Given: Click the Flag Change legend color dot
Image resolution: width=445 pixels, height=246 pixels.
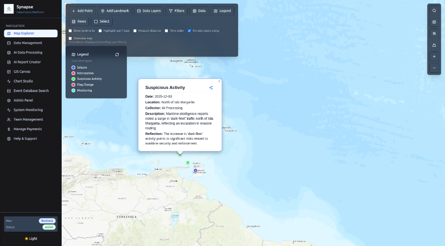Looking at the screenshot, I should [73, 85].
